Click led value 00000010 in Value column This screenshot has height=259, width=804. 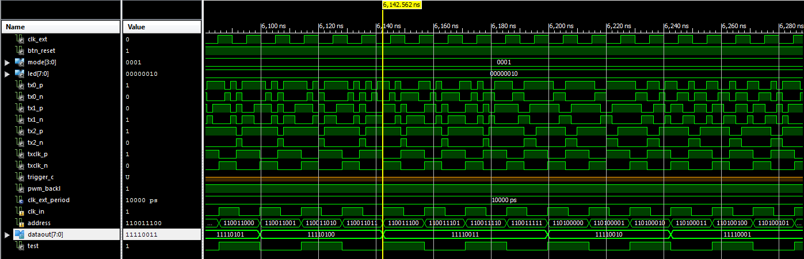pyautogui.click(x=141, y=74)
